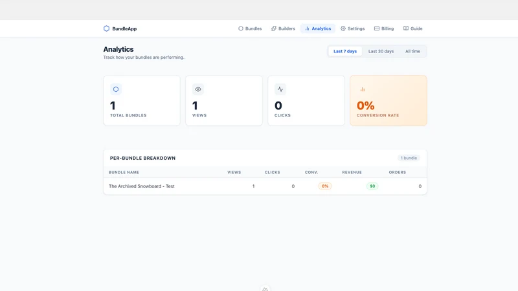Viewport: 518px width, 291px height.
Task: Switch to Last 30 days range
Action: 381,51
